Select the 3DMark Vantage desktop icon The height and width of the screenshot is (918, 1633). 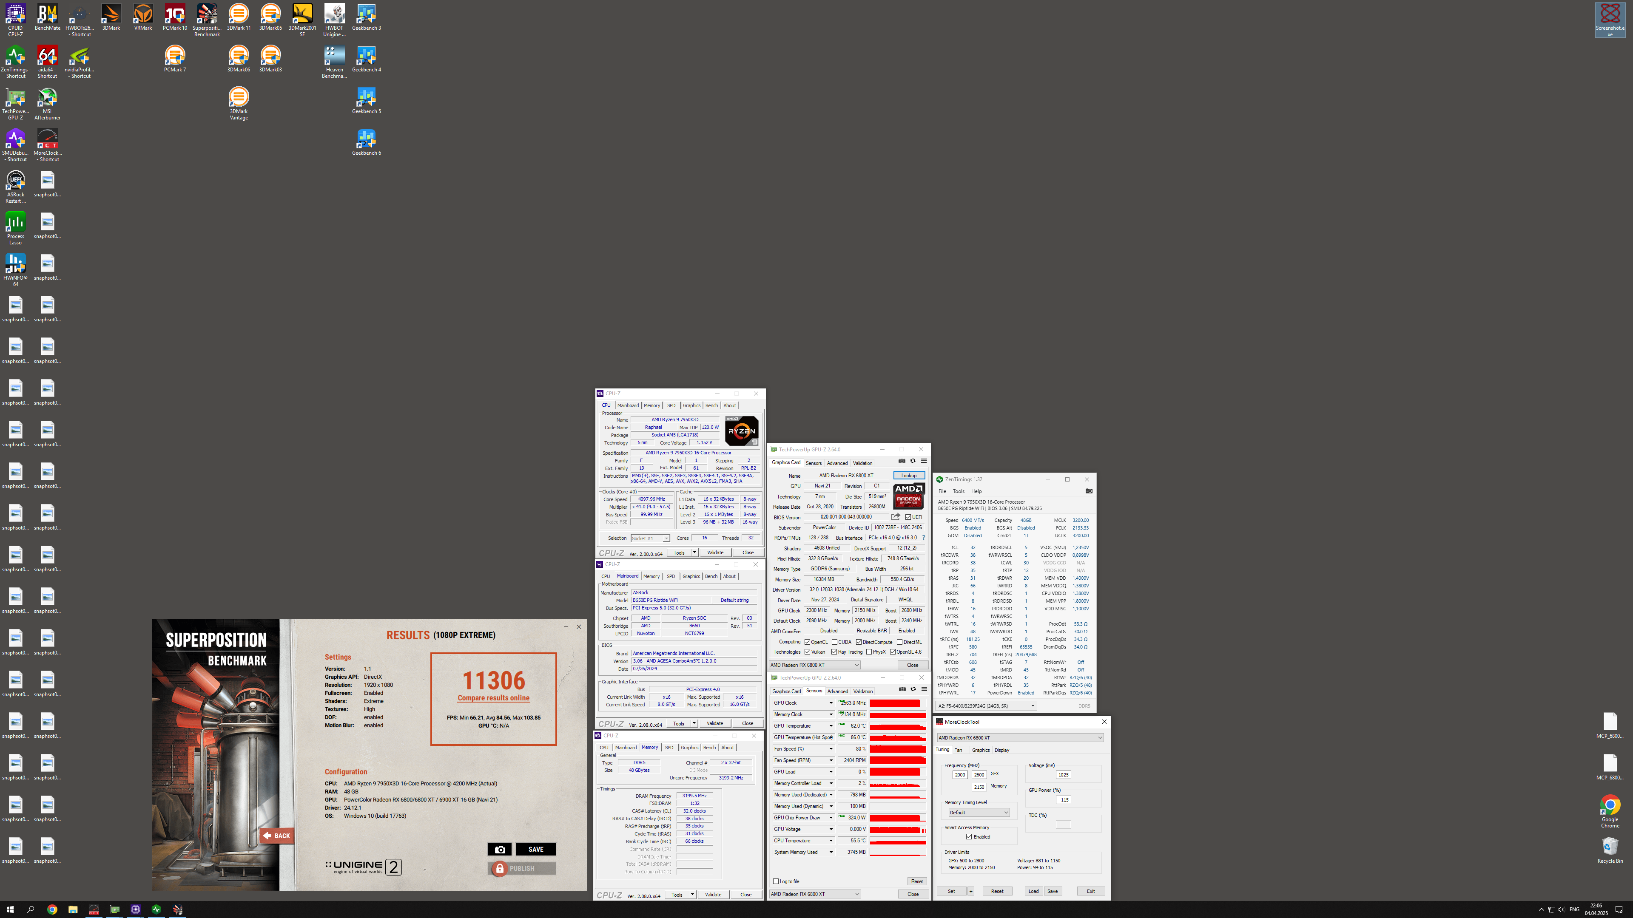pos(239,104)
